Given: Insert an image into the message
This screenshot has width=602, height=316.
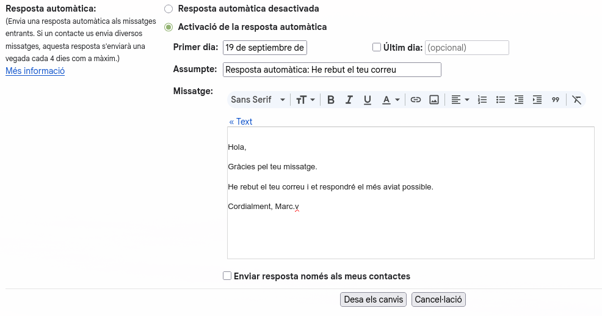Looking at the screenshot, I should 434,100.
